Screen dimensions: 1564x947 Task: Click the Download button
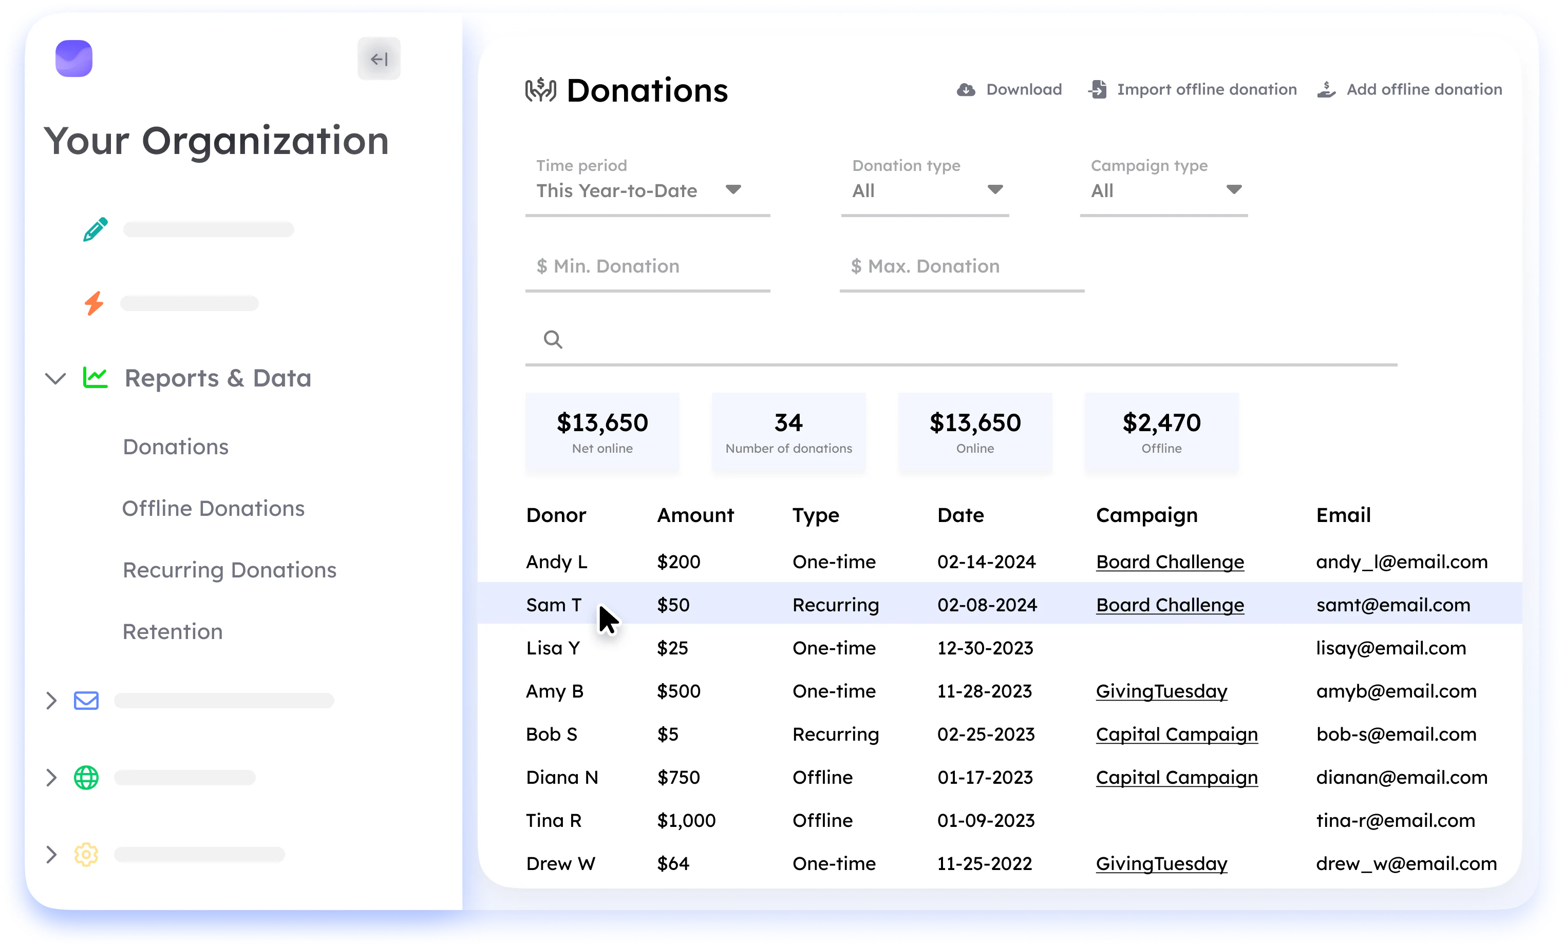tap(1009, 89)
